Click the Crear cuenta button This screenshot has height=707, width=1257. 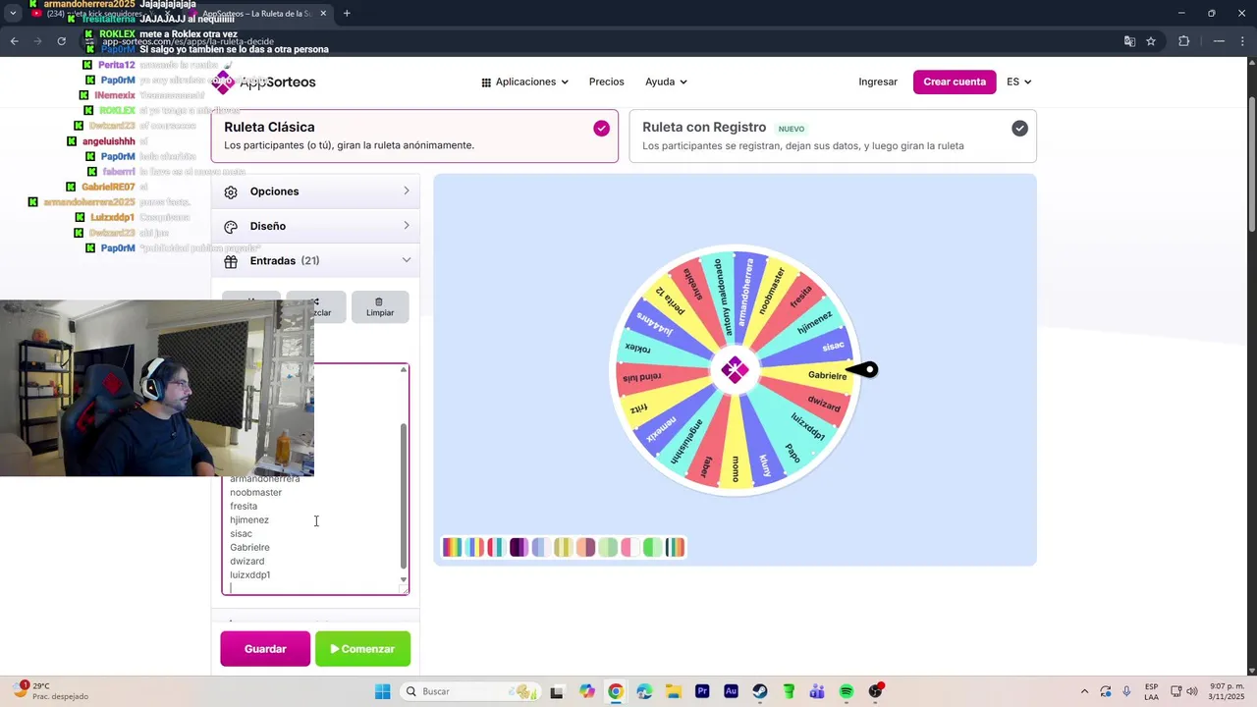pos(955,82)
